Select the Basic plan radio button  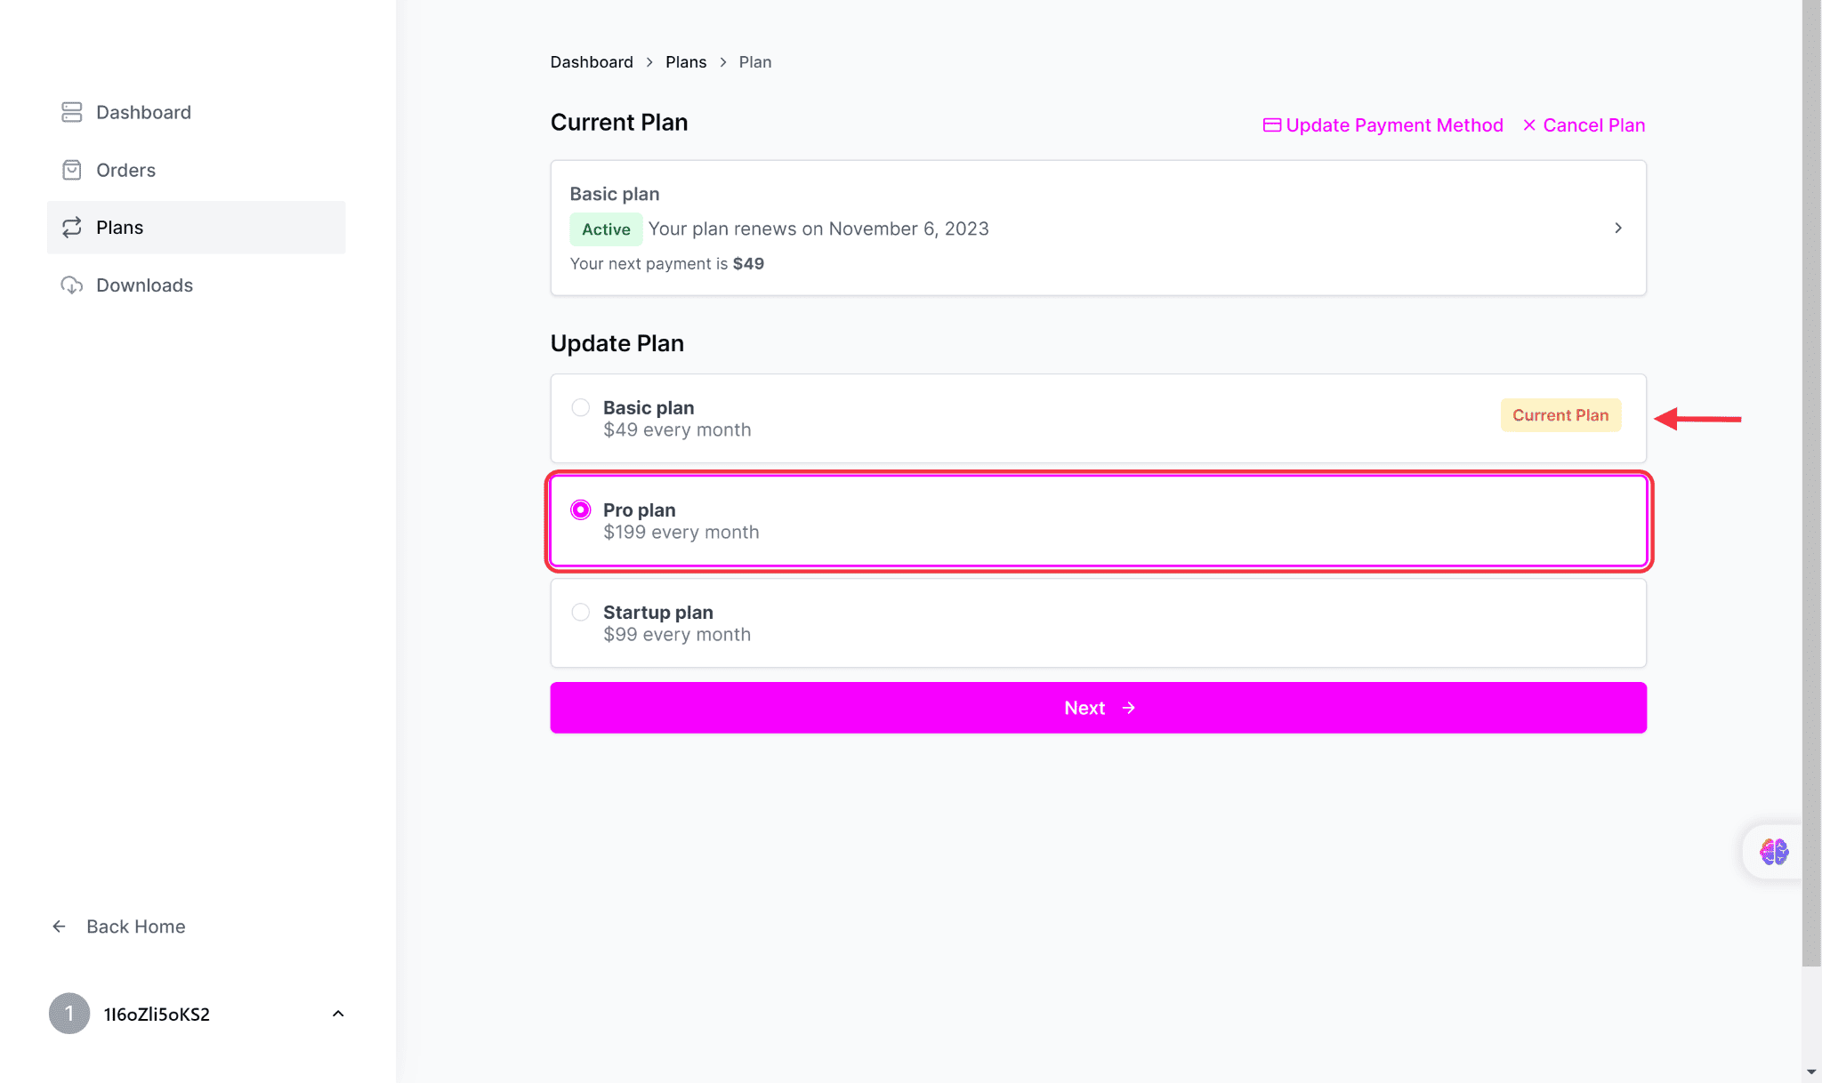coord(581,408)
